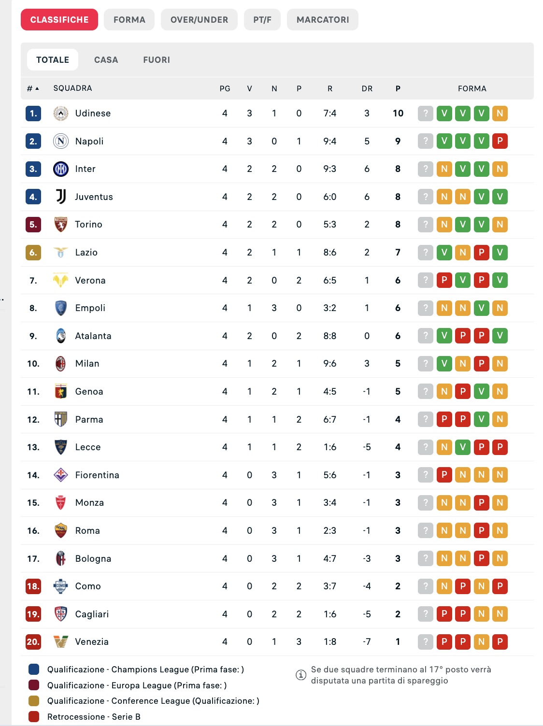Image resolution: width=543 pixels, height=726 pixels.
Task: Click Udinese's most recent N form badge
Action: pos(500,114)
